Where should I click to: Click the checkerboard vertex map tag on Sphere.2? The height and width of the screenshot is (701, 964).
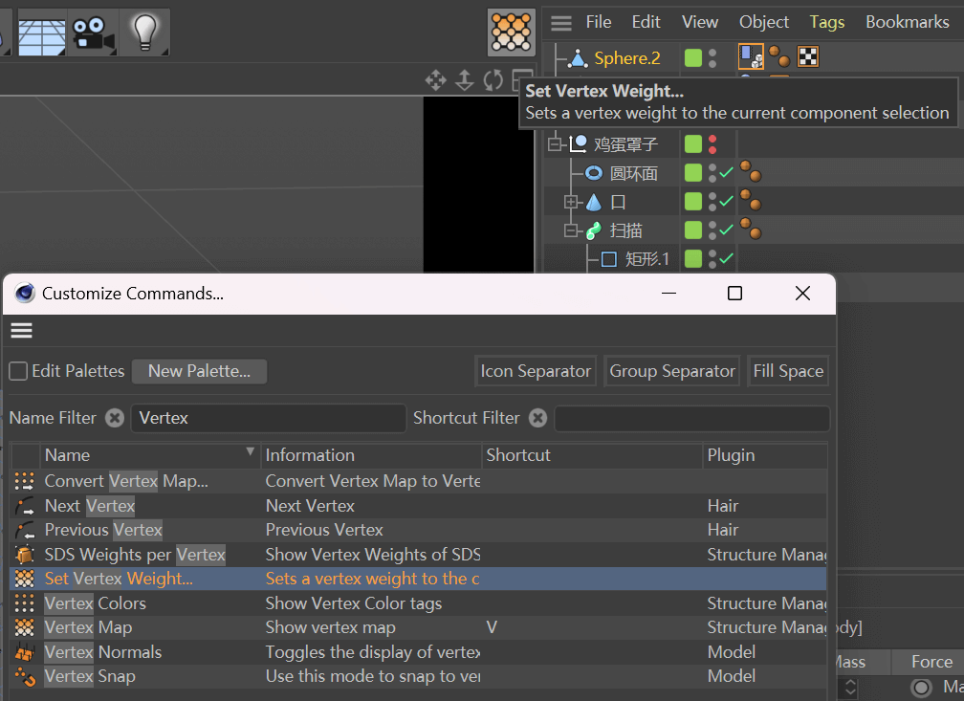coord(808,56)
